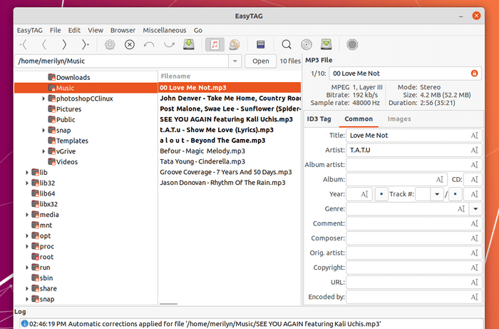This screenshot has height=329, width=499.
Task: Click the Album artist input field
Action: 413,165
